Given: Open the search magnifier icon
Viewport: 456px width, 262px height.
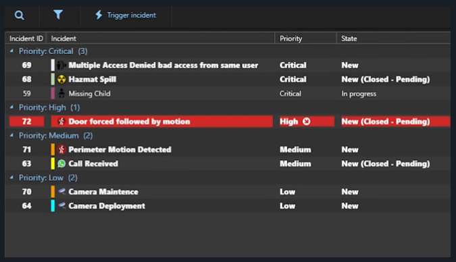Looking at the screenshot, I should [19, 15].
